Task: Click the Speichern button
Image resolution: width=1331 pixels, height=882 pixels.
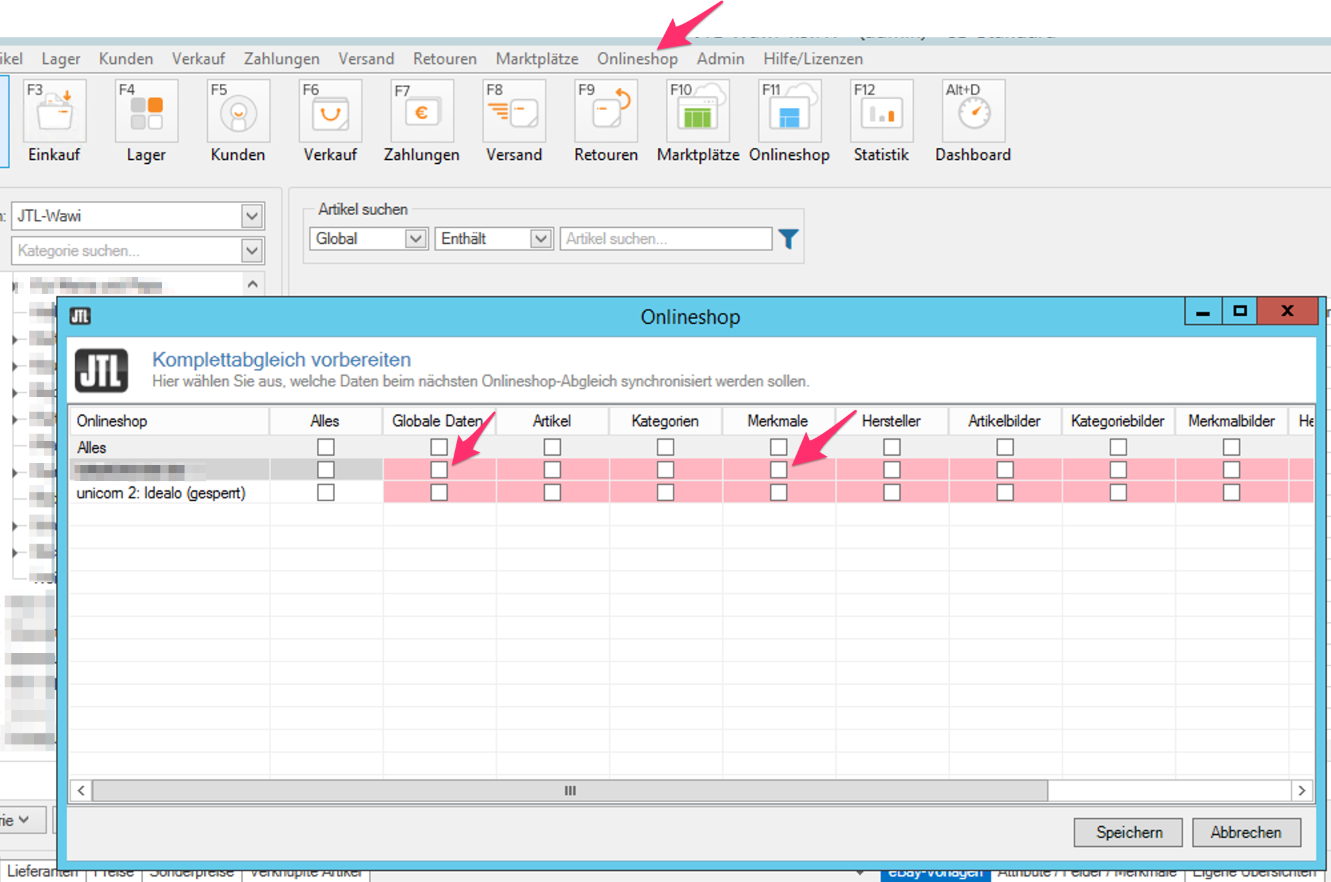Action: click(1128, 832)
